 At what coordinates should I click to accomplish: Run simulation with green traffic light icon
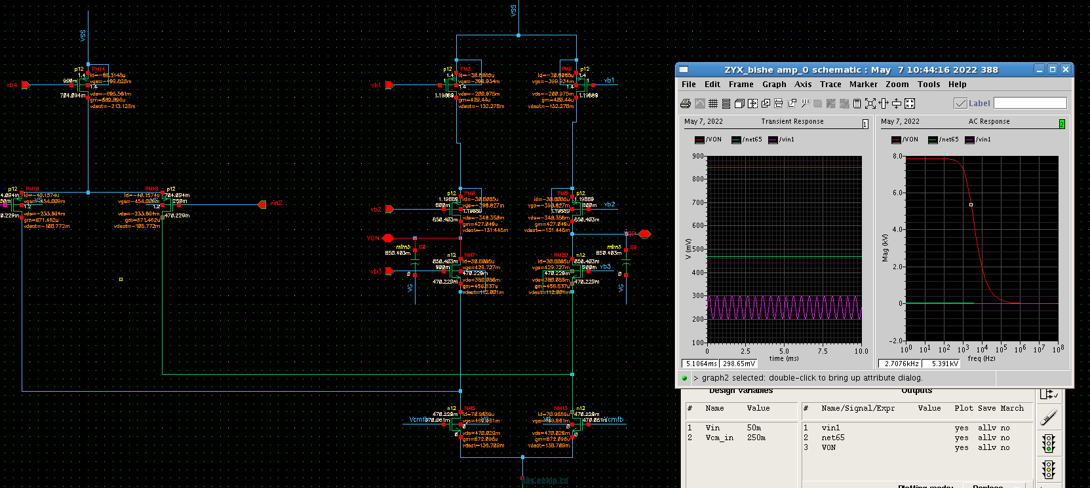tap(1049, 443)
